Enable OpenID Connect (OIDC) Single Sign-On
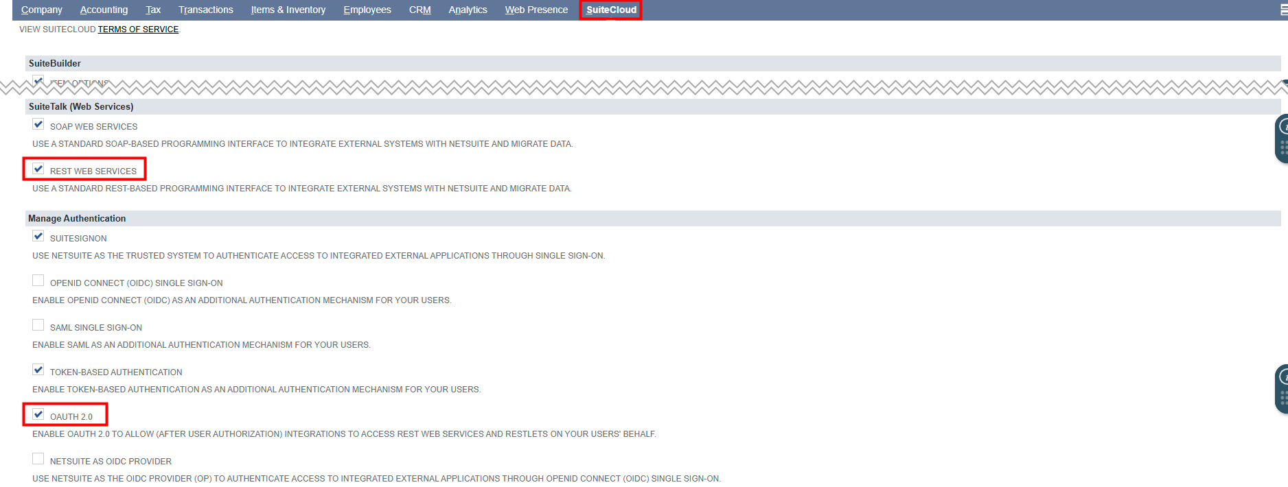Screen dimensions: 1288x487 [x=38, y=281]
